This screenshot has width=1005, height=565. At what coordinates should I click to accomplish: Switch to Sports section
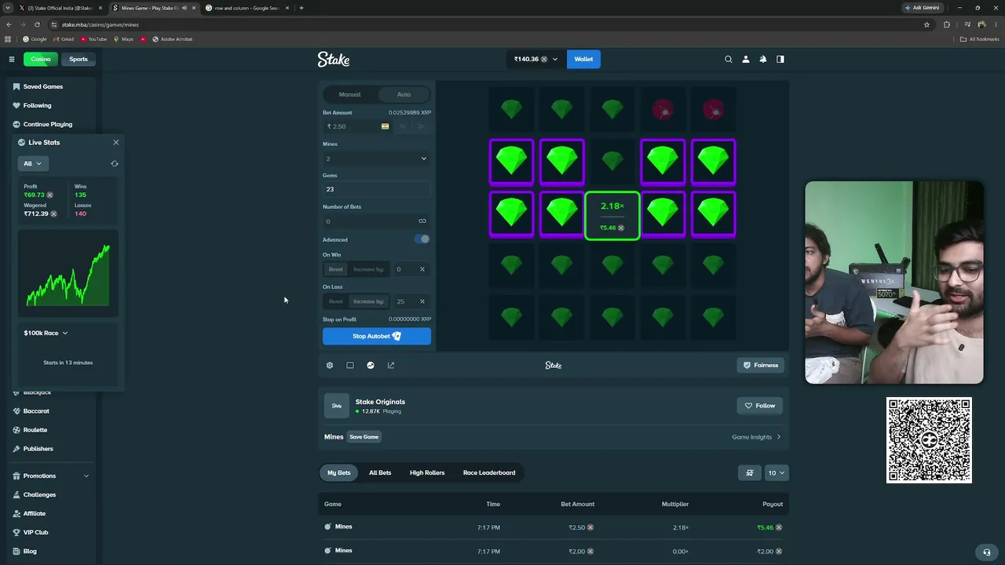pyautogui.click(x=79, y=59)
